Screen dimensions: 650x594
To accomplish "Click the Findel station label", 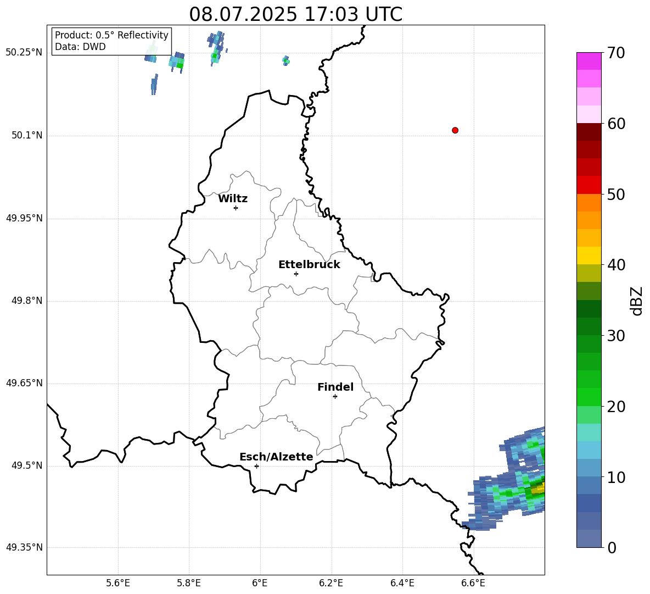I will [335, 387].
